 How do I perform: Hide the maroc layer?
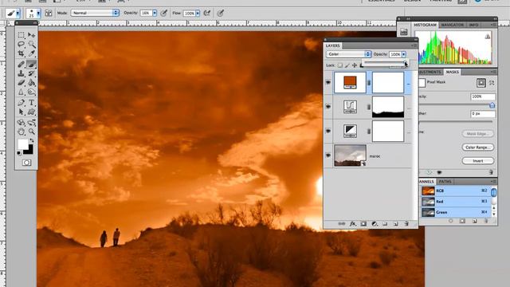(328, 155)
